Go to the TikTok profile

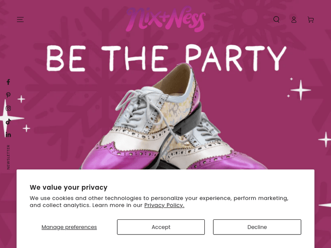(8, 122)
